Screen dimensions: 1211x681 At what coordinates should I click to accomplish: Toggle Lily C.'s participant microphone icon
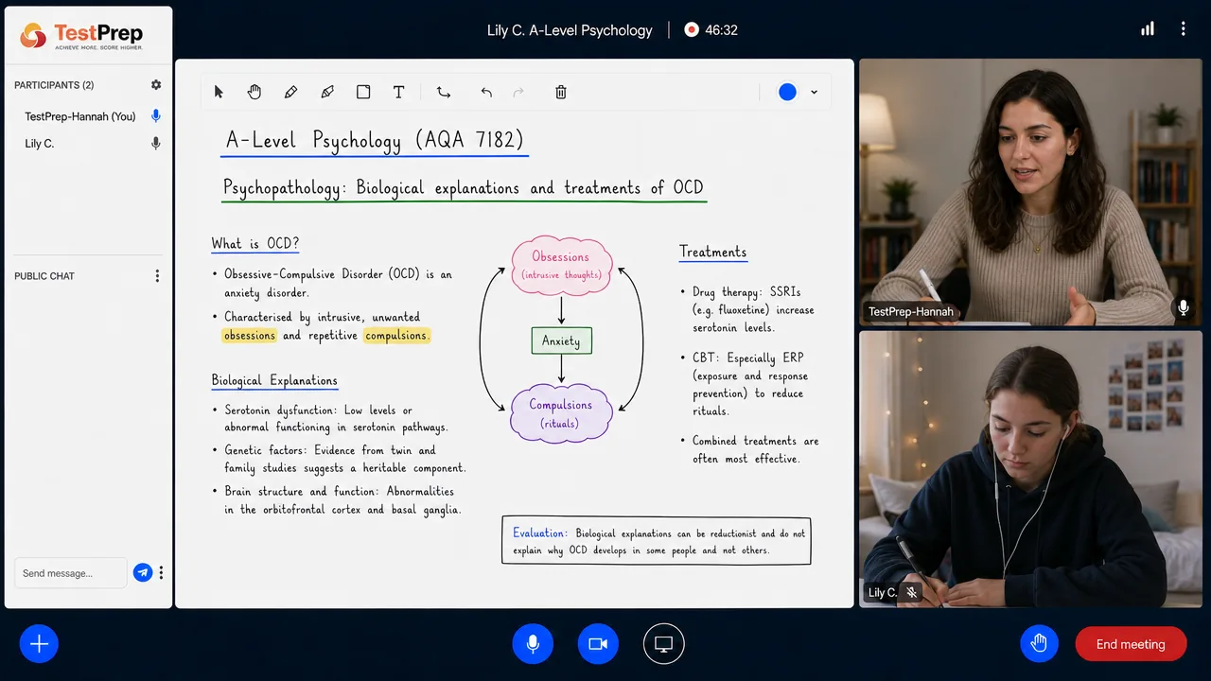pyautogui.click(x=156, y=144)
